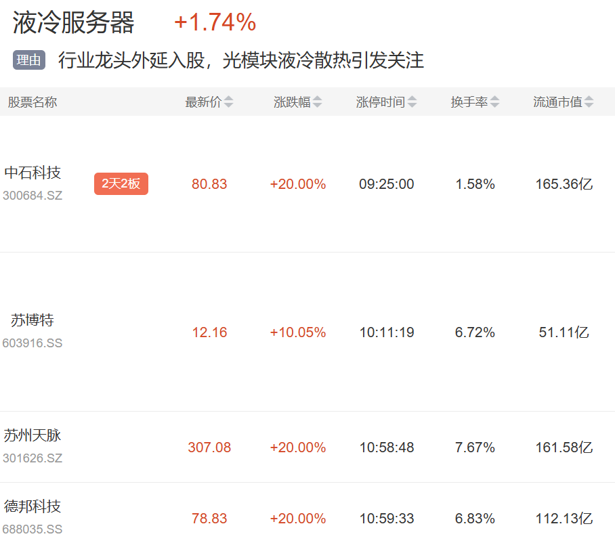Click the 理由 tag badge
Image resolution: width=615 pixels, height=545 pixels.
(x=29, y=60)
